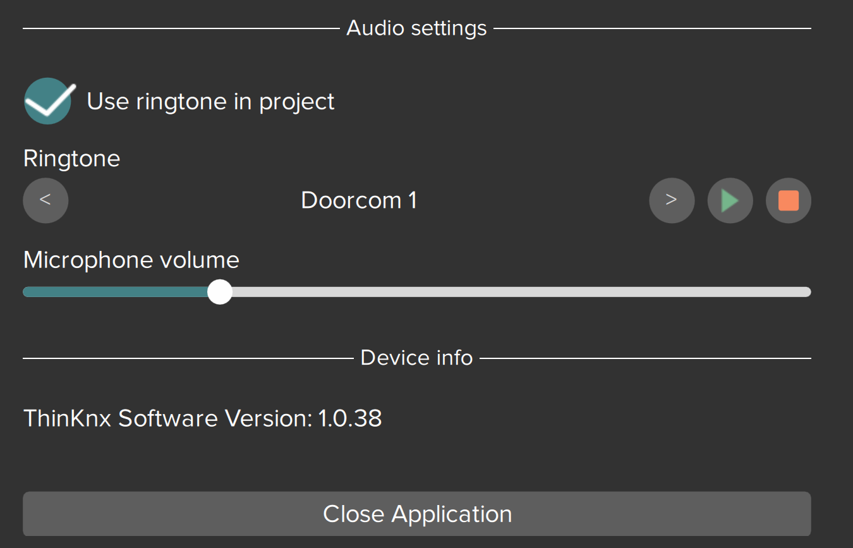
Task: Click the Device info section header
Action: point(416,358)
